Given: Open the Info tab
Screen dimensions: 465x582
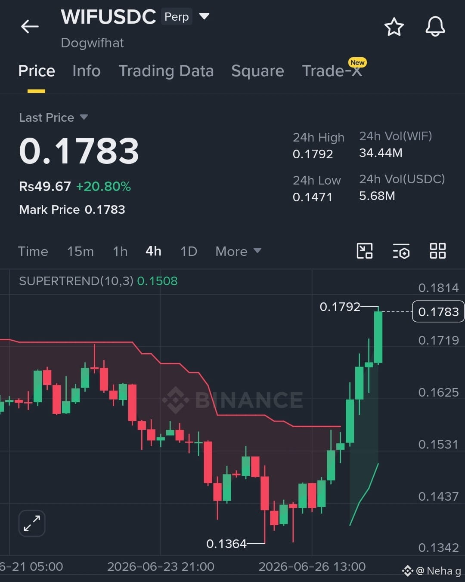Looking at the screenshot, I should tap(86, 71).
